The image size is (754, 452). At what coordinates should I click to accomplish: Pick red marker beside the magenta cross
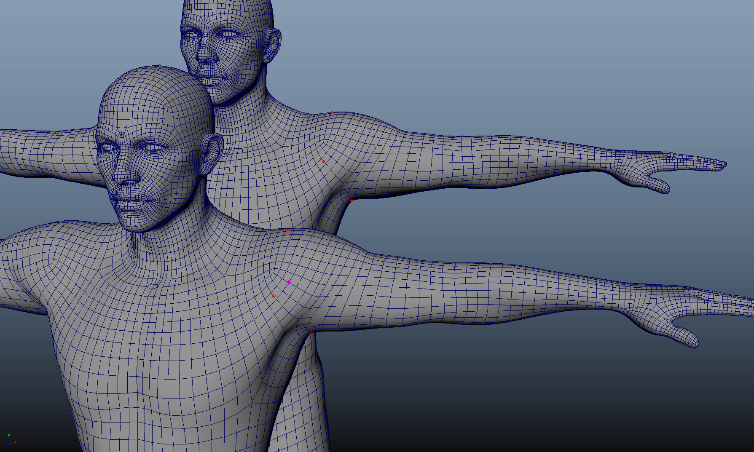pos(274,296)
